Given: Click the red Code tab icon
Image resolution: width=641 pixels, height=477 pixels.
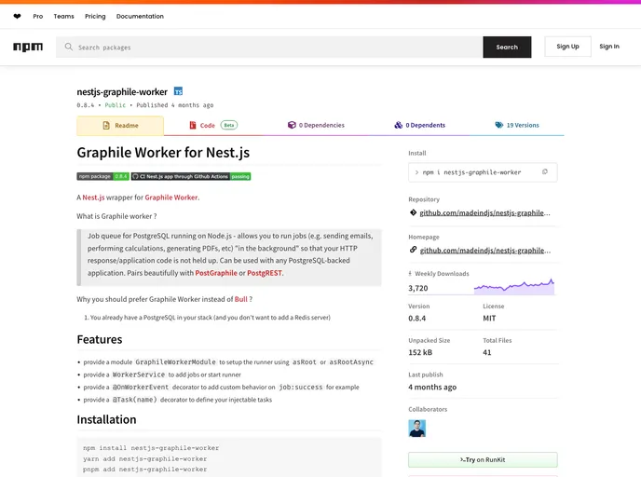Looking at the screenshot, I should [x=193, y=125].
